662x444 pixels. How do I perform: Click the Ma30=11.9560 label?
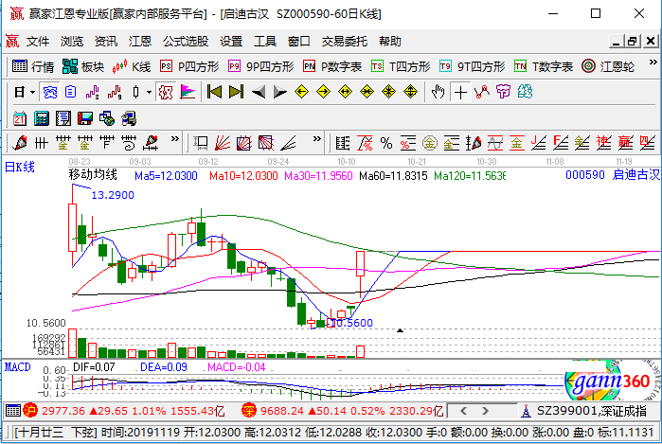point(318,175)
